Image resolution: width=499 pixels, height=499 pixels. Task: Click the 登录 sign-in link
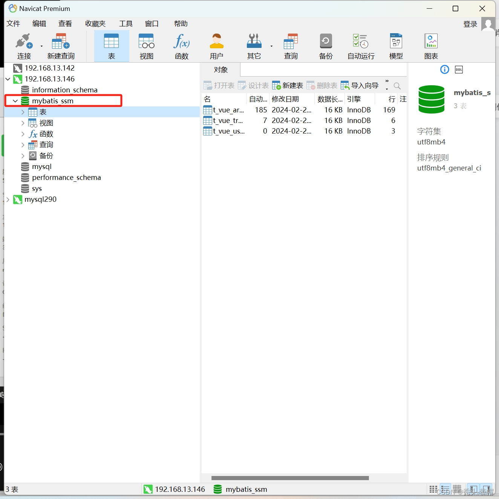click(470, 24)
